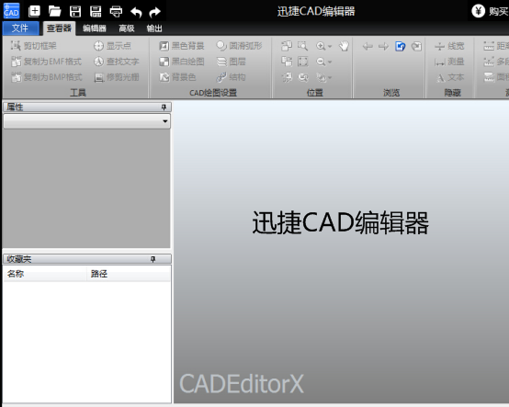509x407 pixels.
Task: Open a file with the folder icon
Action: [x=54, y=11]
